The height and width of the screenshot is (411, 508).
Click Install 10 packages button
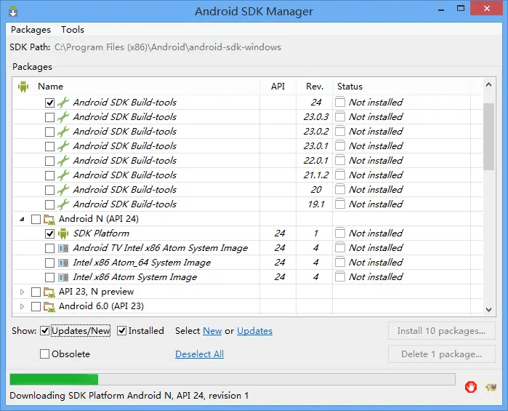point(442,331)
